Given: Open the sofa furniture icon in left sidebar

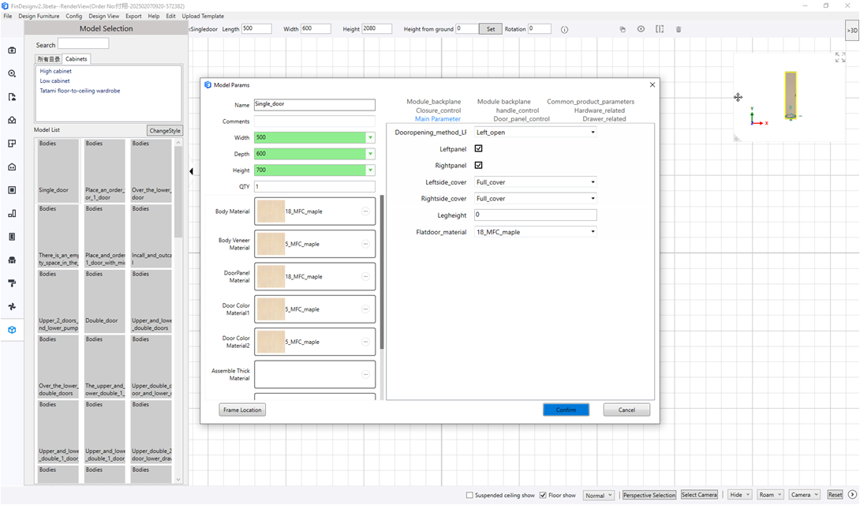Looking at the screenshot, I should (12, 260).
